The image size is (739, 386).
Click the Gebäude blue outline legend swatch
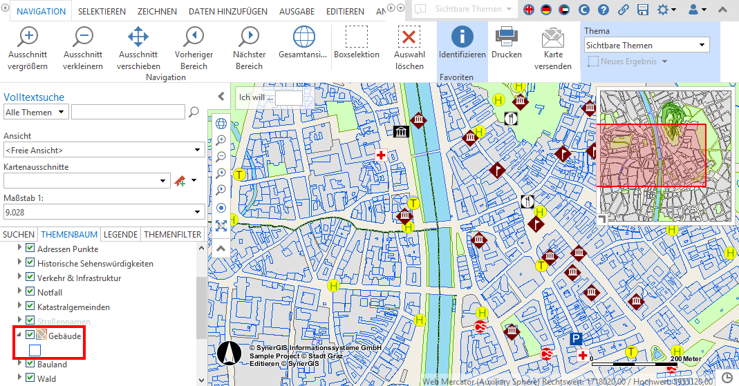(35, 350)
